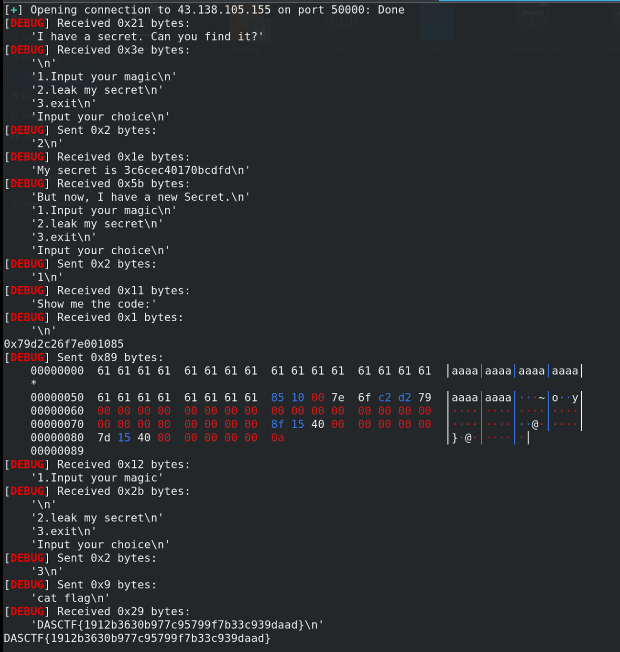This screenshot has width=620, height=652.
Task: Click the green plus sign in brackets
Action: [x=13, y=10]
